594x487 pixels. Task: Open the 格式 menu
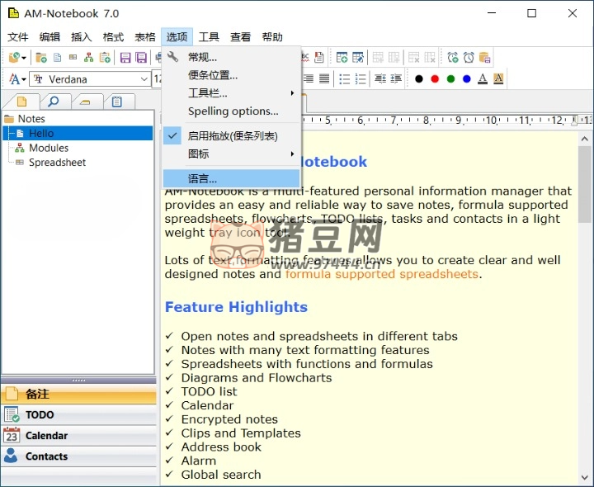(113, 37)
